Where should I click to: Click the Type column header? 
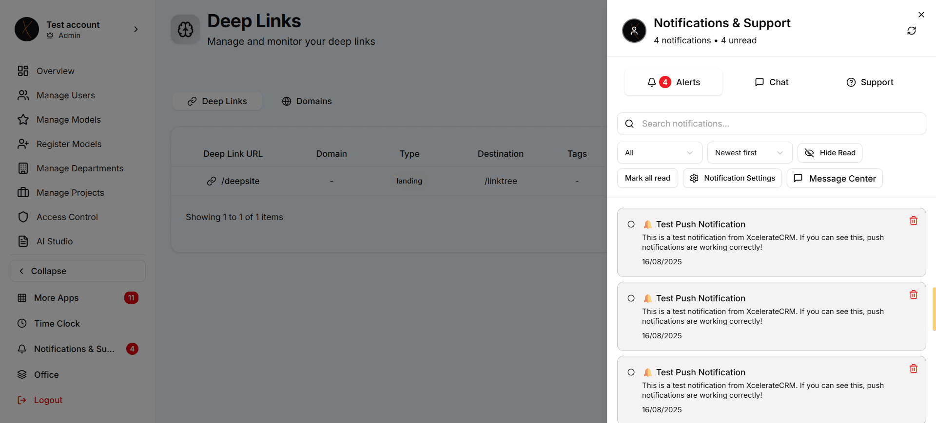click(409, 154)
